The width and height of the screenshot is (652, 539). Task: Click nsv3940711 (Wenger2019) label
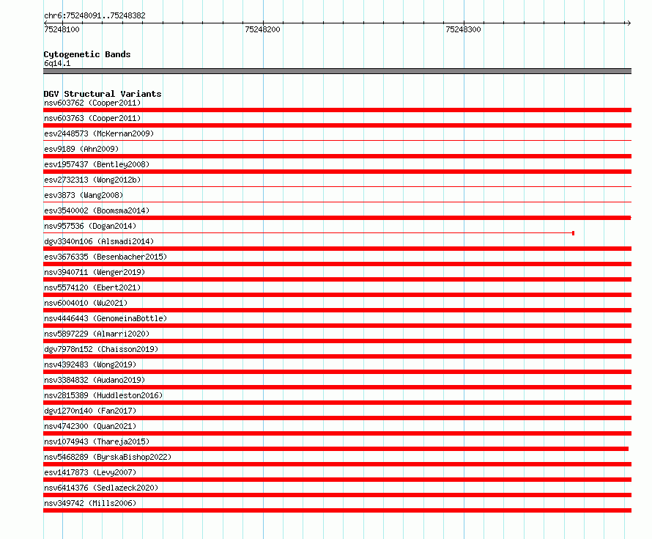coord(95,272)
